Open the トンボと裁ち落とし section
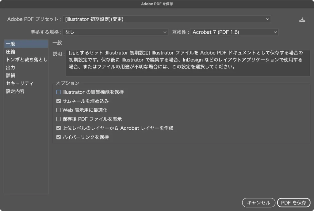The height and width of the screenshot is (211, 314). click(x=26, y=60)
